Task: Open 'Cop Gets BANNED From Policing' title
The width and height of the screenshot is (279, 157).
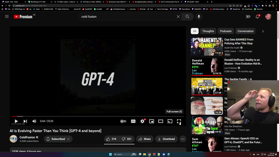Action: (x=238, y=41)
